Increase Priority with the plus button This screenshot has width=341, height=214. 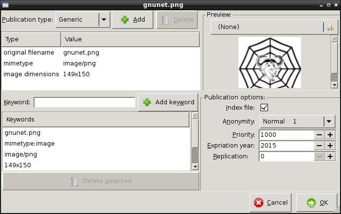click(330, 135)
